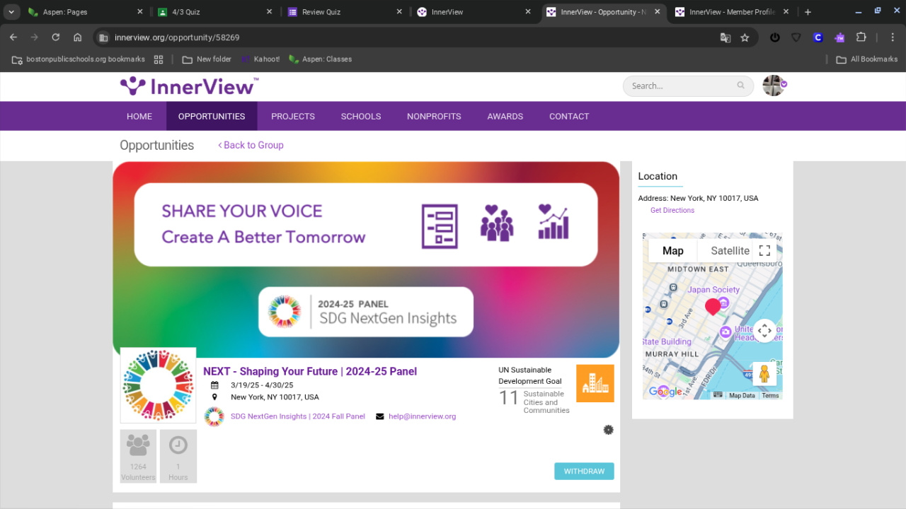Click the shield extension icon

(x=796, y=37)
